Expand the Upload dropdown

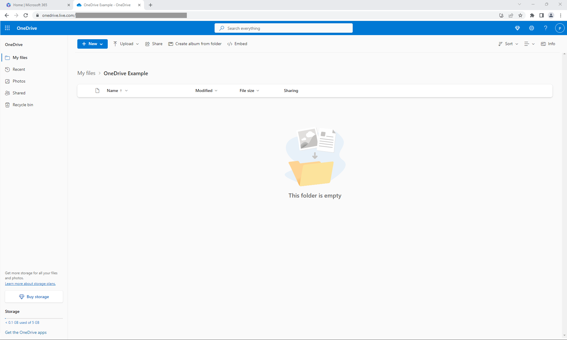pyautogui.click(x=126, y=44)
